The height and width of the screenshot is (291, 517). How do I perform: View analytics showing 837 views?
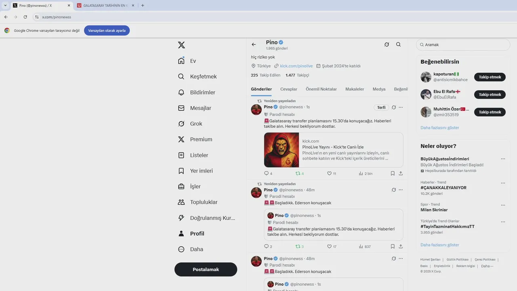pyautogui.click(x=365, y=247)
